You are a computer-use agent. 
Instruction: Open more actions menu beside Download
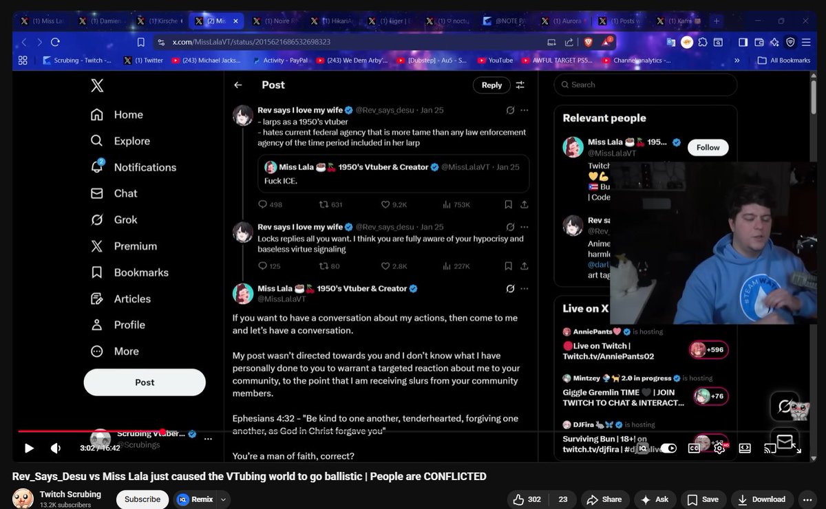point(807,499)
